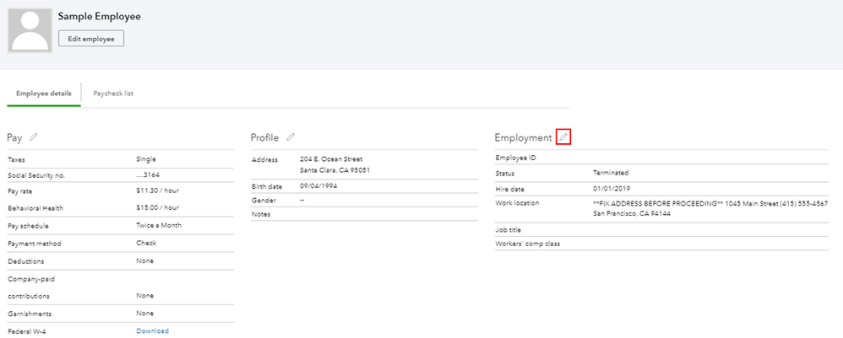The height and width of the screenshot is (338, 843).
Task: Open the Paycheck list tab
Action: 113,94
